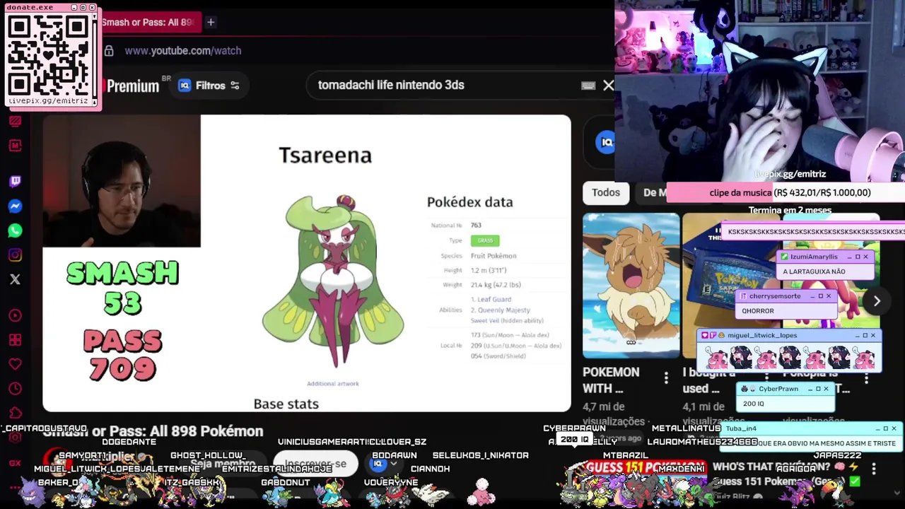Open Twitch from the browser sidebar
The width and height of the screenshot is (905, 509).
click(15, 182)
